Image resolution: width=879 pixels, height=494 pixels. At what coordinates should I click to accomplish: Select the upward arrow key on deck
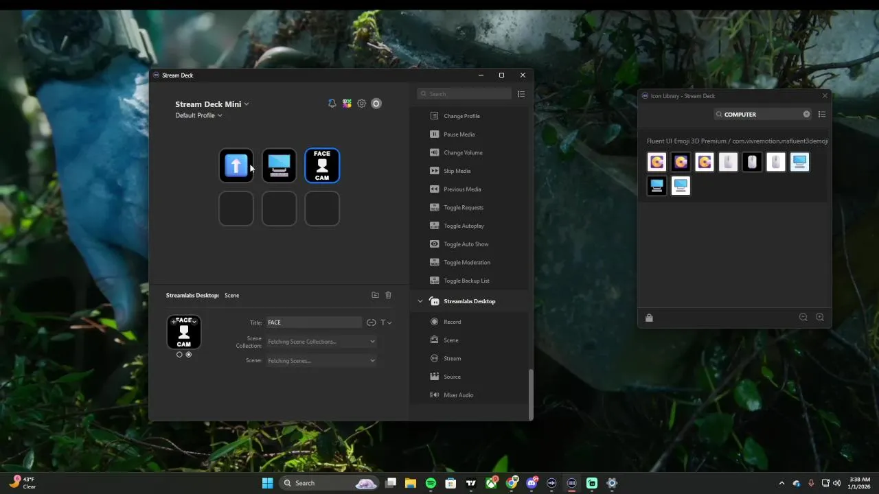(x=236, y=165)
